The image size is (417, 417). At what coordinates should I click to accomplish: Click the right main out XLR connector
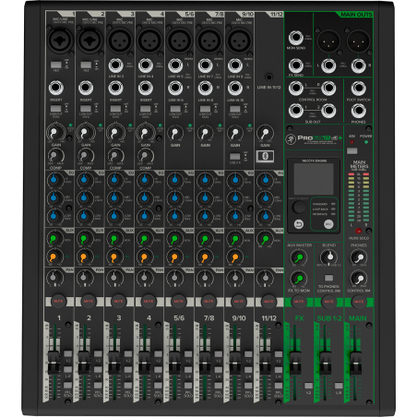(x=358, y=41)
